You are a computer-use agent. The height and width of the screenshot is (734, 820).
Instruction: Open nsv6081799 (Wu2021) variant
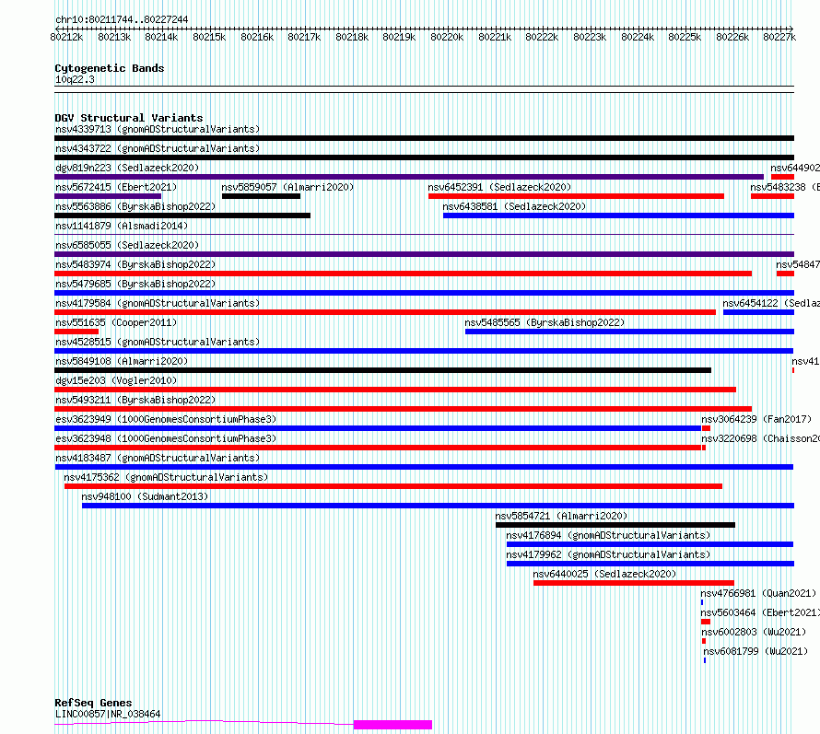[756, 651]
